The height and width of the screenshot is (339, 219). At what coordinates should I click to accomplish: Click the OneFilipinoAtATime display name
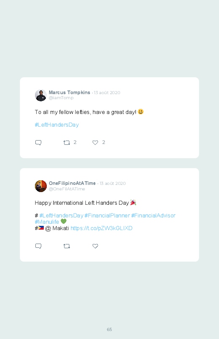[72, 183]
